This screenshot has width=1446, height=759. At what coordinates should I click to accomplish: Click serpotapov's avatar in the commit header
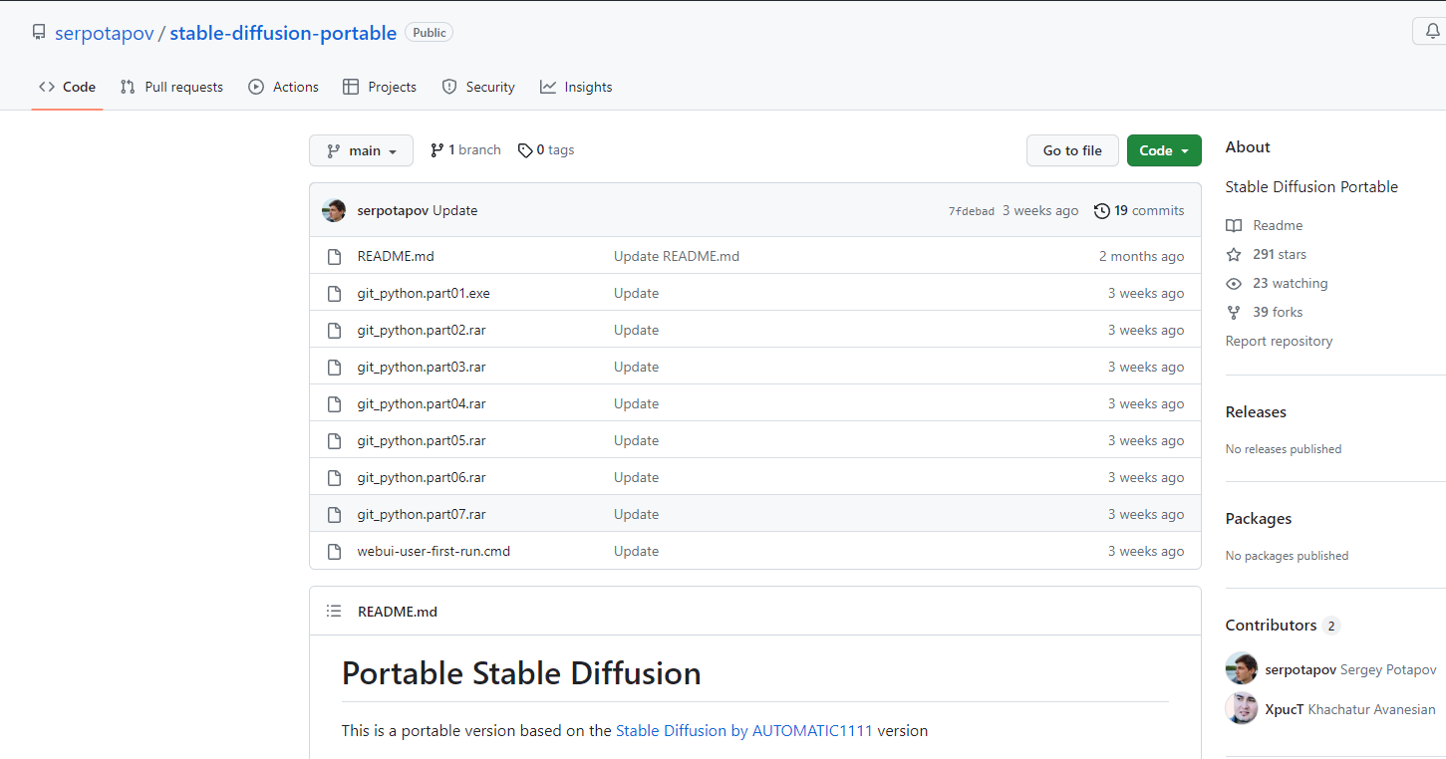click(x=334, y=210)
